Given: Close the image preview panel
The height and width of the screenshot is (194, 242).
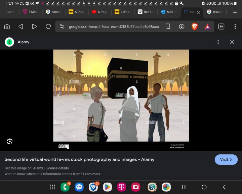Looking at the screenshot, I should (232, 42).
